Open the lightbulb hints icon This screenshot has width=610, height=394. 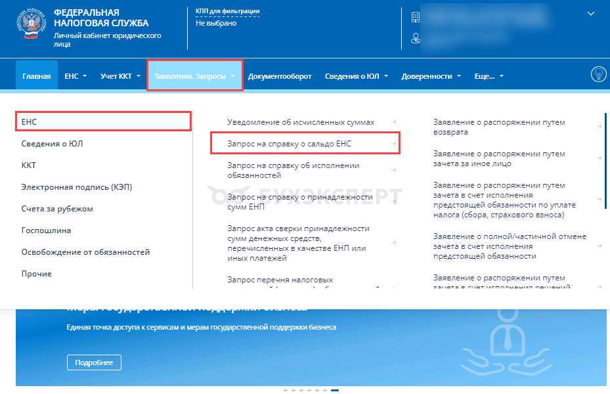(x=598, y=74)
